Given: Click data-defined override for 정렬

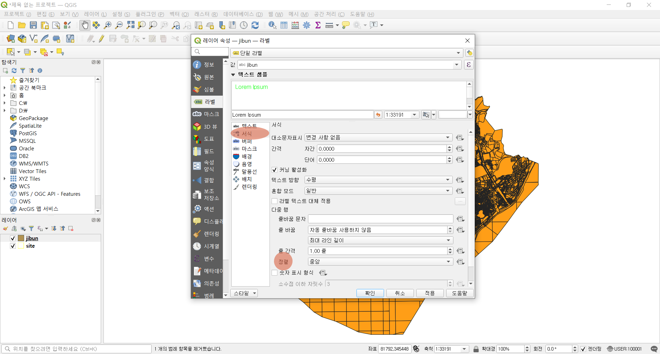Looking at the screenshot, I should click(x=461, y=262).
